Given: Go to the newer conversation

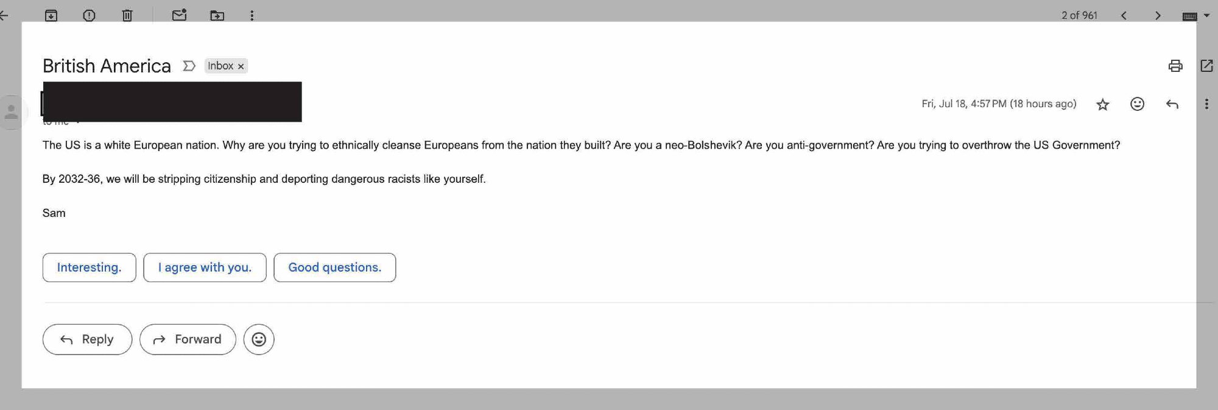Looking at the screenshot, I should pyautogui.click(x=1124, y=15).
